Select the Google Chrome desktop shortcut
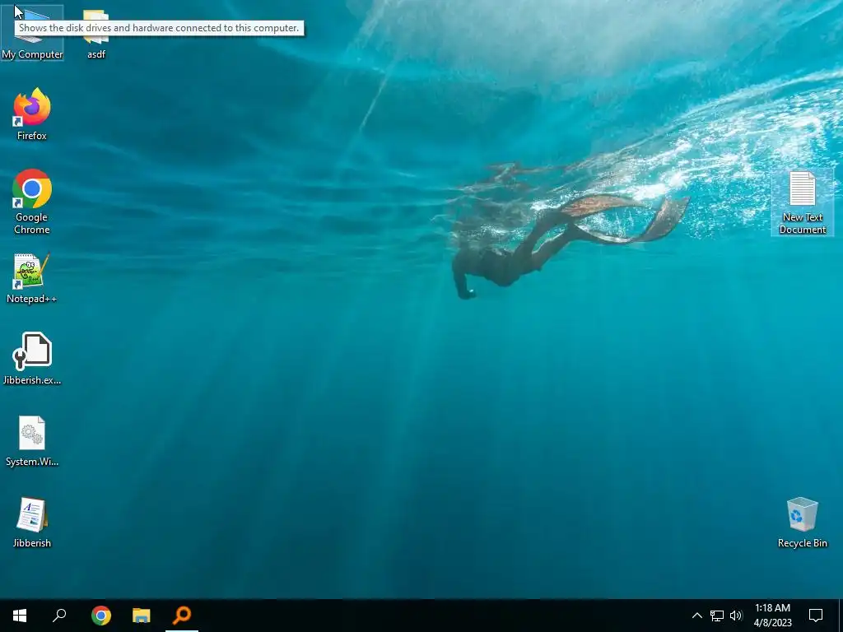Viewport: 843px width, 632px height. [32, 202]
